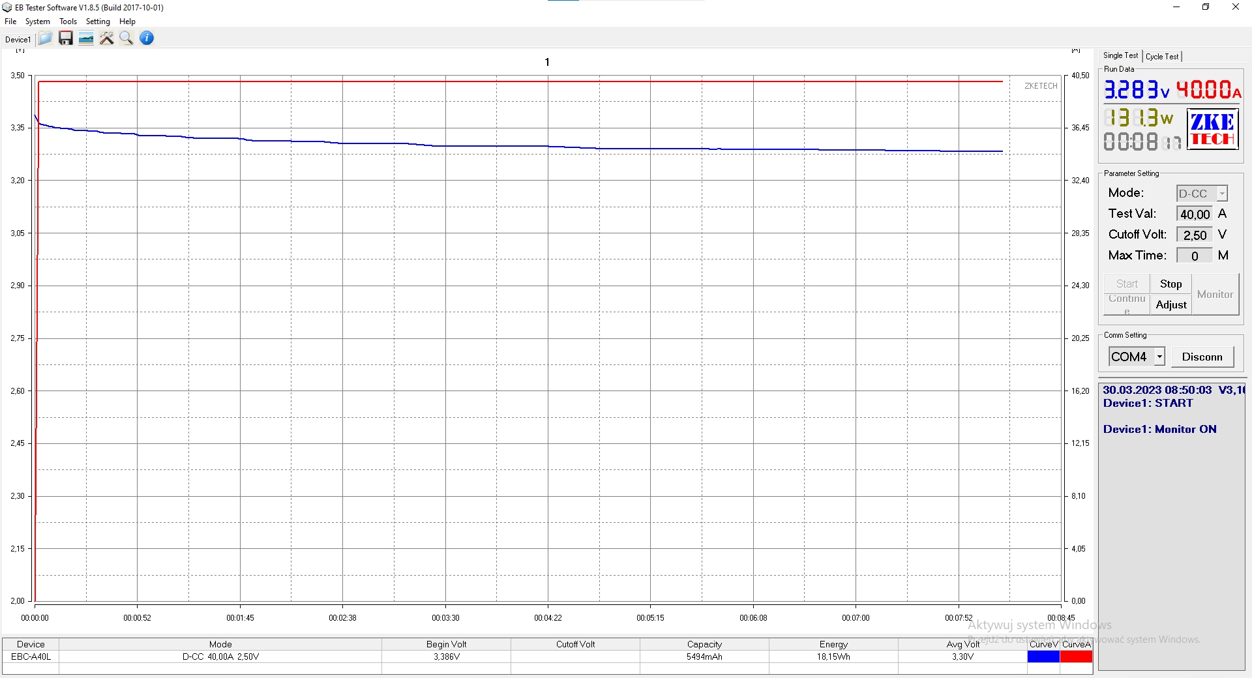This screenshot has width=1252, height=678.
Task: Click the Mode column header
Action: pos(220,644)
